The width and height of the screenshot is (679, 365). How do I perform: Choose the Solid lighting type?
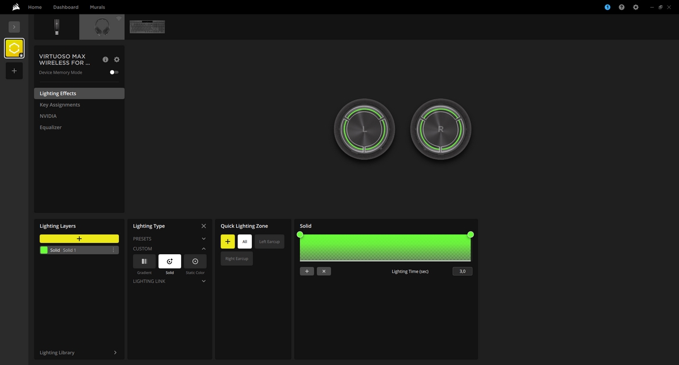169,261
